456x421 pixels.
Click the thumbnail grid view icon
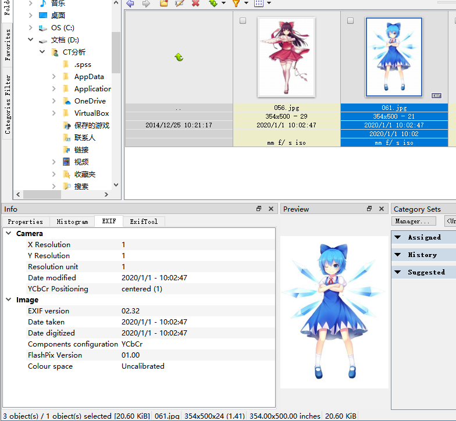[x=259, y=3]
